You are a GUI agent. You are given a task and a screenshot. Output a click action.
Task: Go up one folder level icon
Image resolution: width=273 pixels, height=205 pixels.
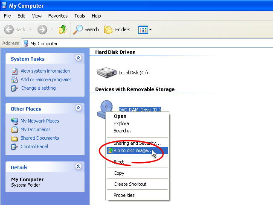click(63, 29)
